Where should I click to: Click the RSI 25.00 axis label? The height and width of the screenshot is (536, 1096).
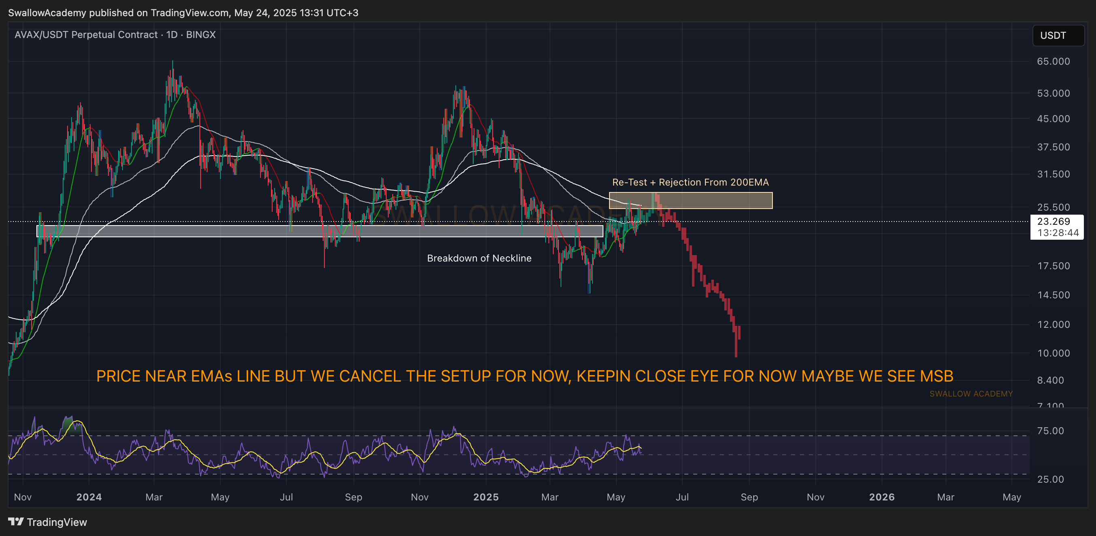tap(1050, 479)
